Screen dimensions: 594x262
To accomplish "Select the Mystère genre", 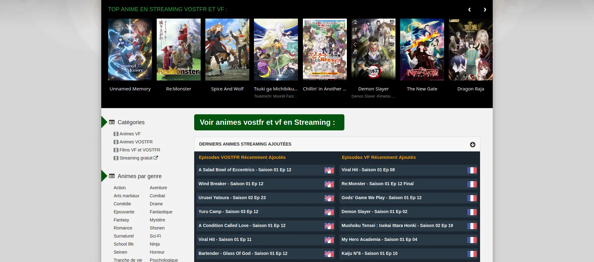I will [157, 220].
